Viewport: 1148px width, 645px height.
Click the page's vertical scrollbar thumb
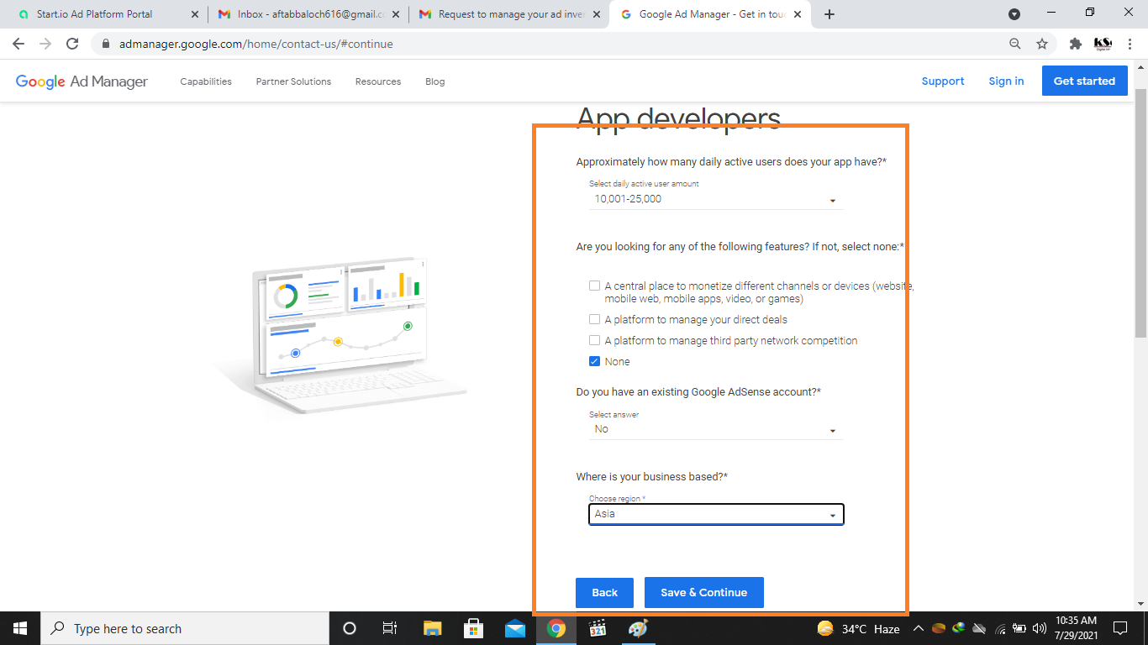click(1140, 212)
